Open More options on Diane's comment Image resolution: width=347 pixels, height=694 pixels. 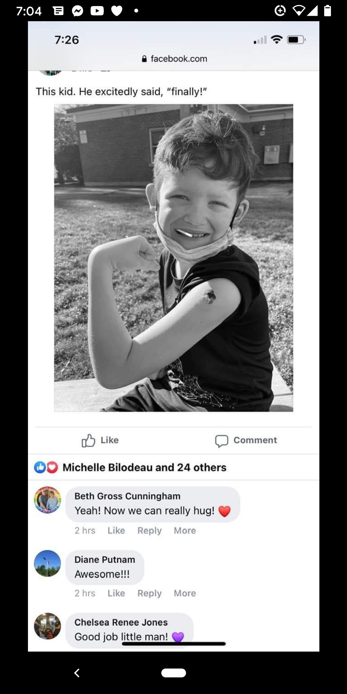click(x=185, y=593)
